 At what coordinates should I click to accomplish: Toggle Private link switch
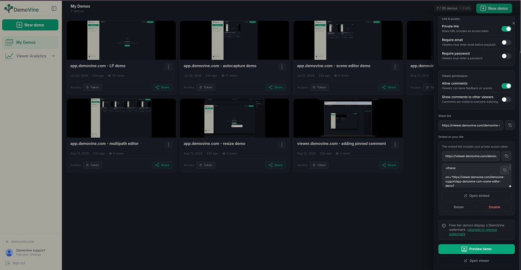click(x=507, y=29)
